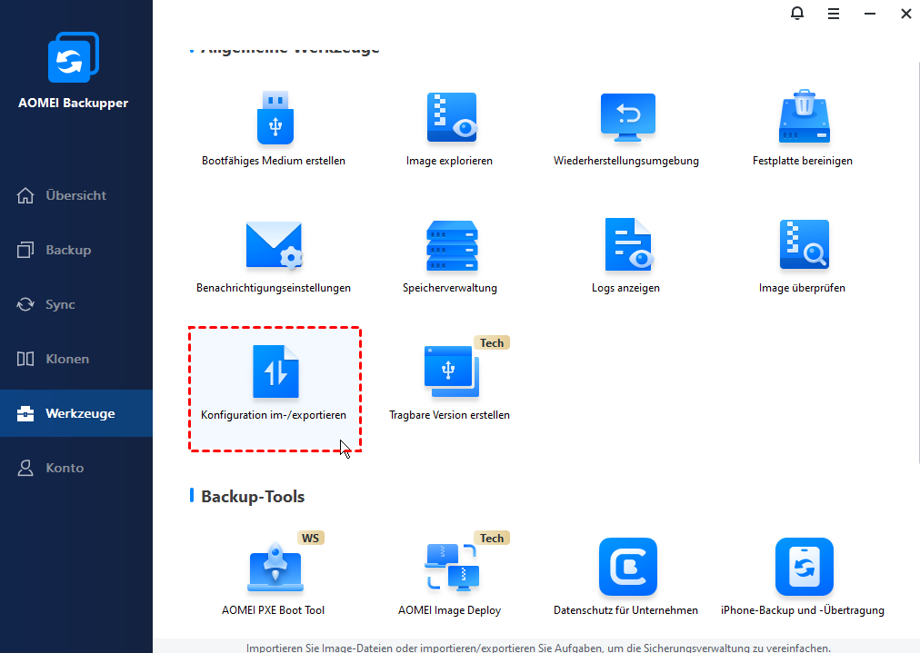The image size is (920, 653).
Task: Click the Tech badge on Tragbare Version
Action: click(492, 343)
